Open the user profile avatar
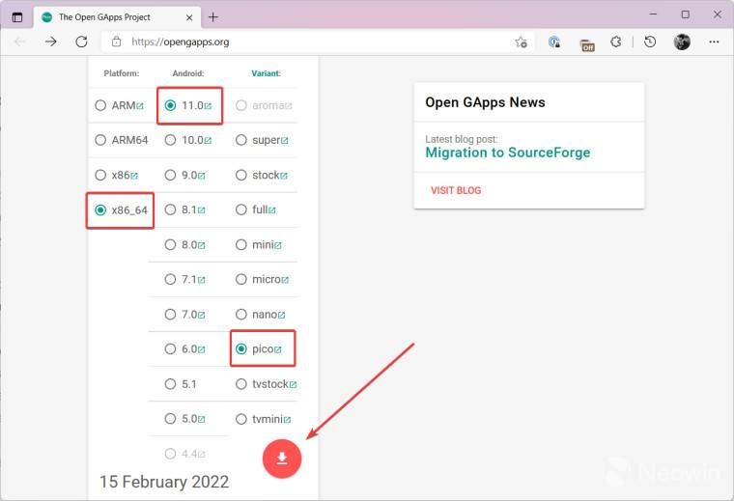Viewport: 734px width, 501px height. pyautogui.click(x=682, y=42)
